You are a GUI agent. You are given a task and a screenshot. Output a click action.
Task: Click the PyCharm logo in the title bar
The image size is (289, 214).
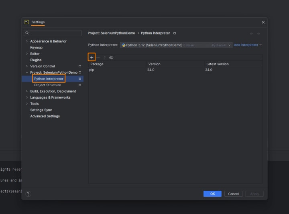tap(27, 22)
